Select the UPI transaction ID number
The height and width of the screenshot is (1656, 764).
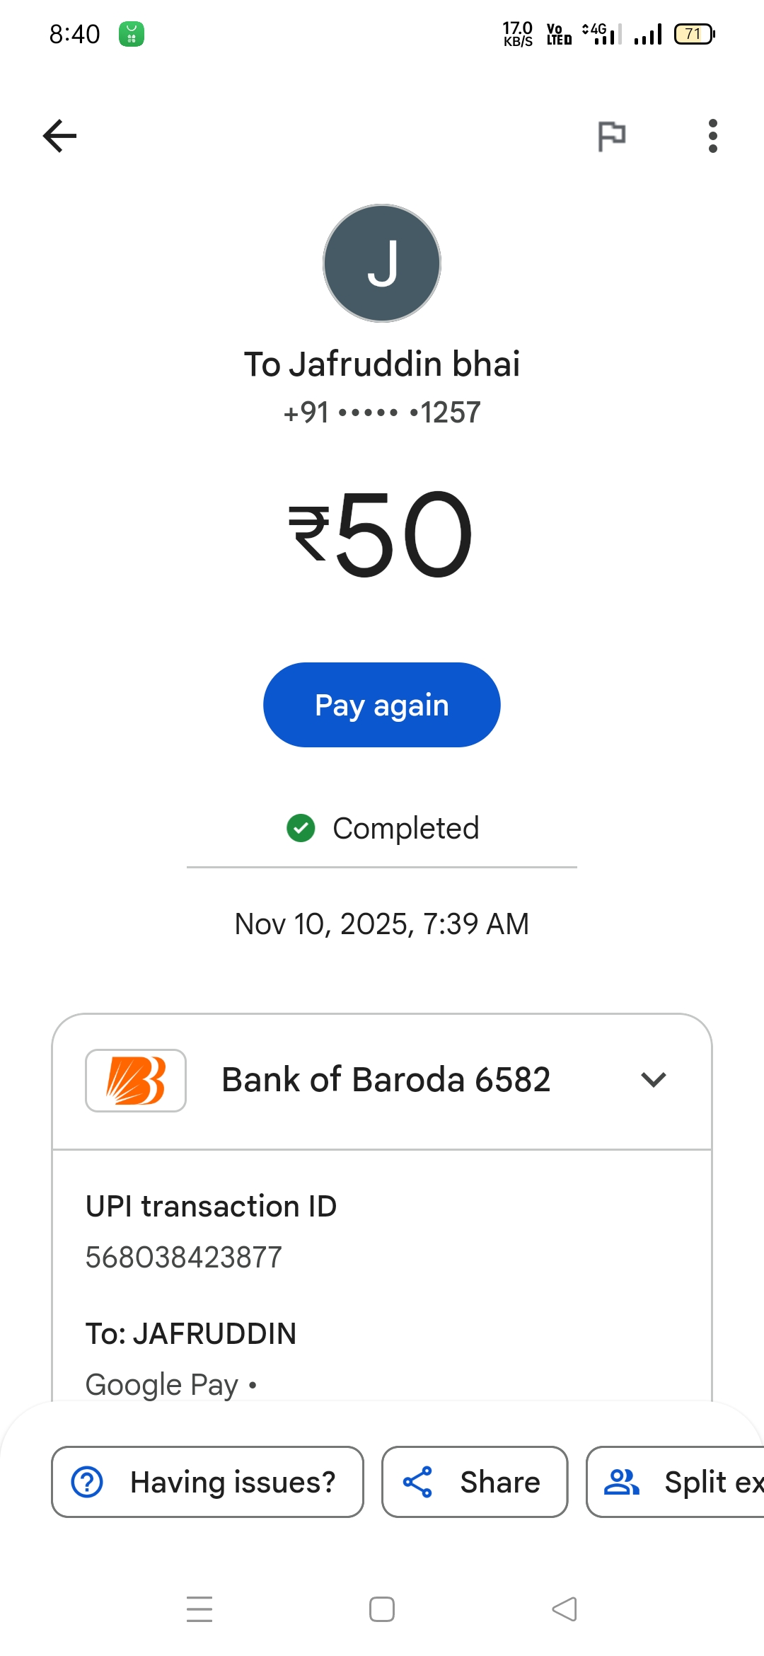[x=184, y=1258]
